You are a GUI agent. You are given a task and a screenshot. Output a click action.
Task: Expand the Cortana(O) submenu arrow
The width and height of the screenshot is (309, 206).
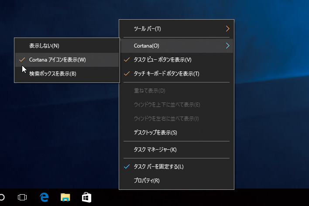pyautogui.click(x=228, y=46)
